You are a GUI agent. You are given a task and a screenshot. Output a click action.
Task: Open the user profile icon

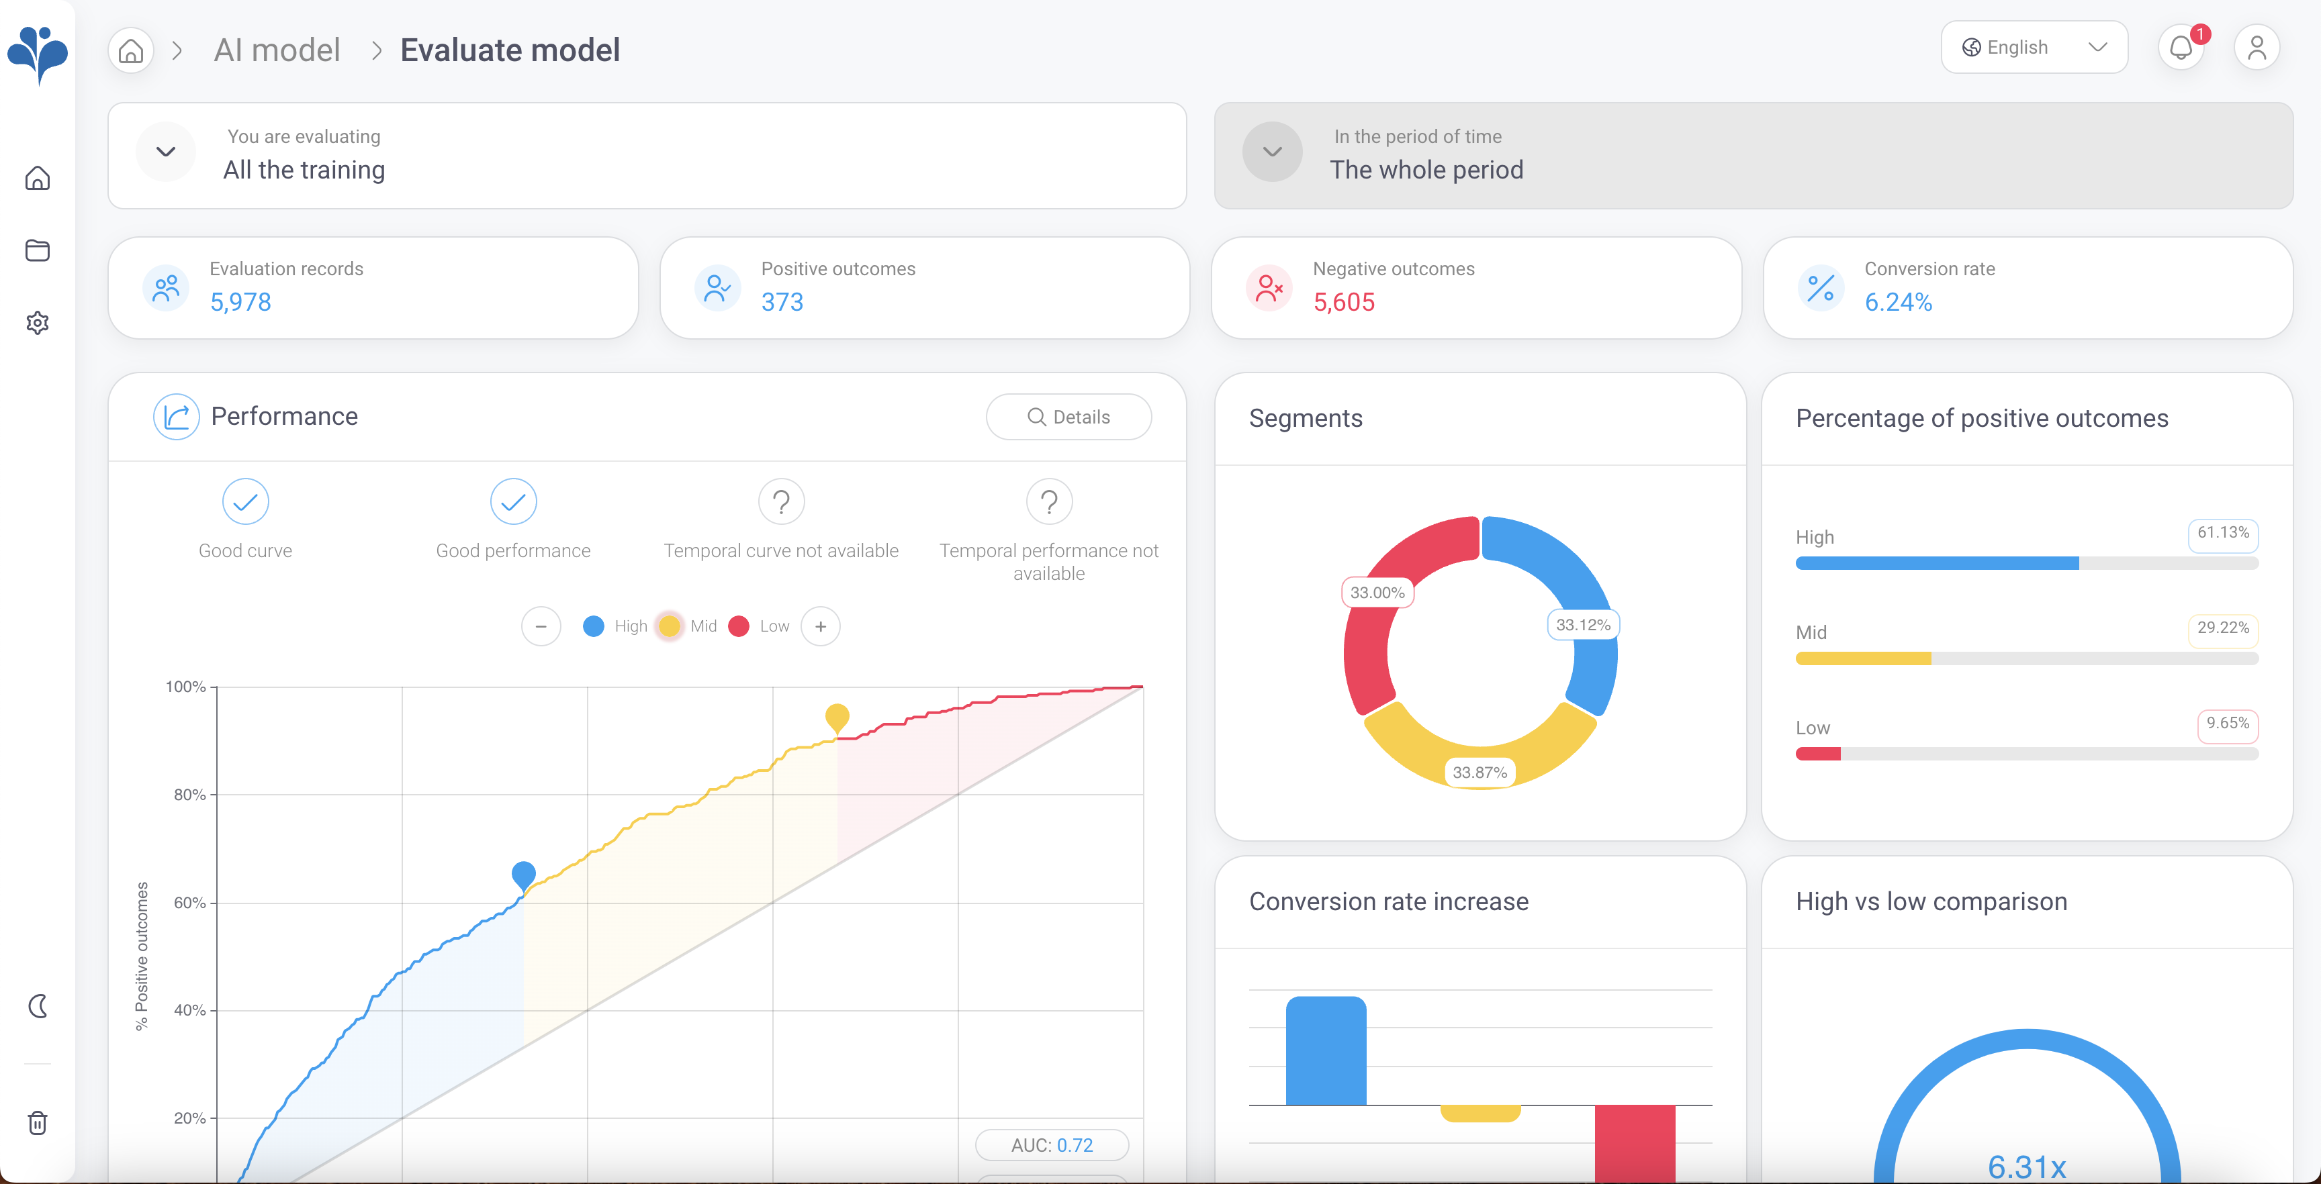2257,47
